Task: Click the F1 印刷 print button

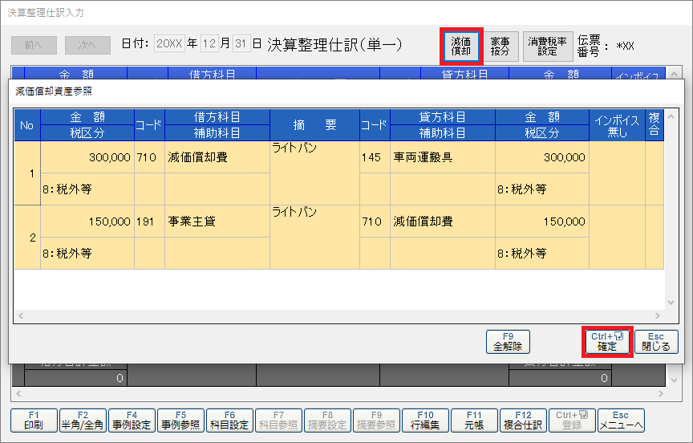Action: click(33, 420)
